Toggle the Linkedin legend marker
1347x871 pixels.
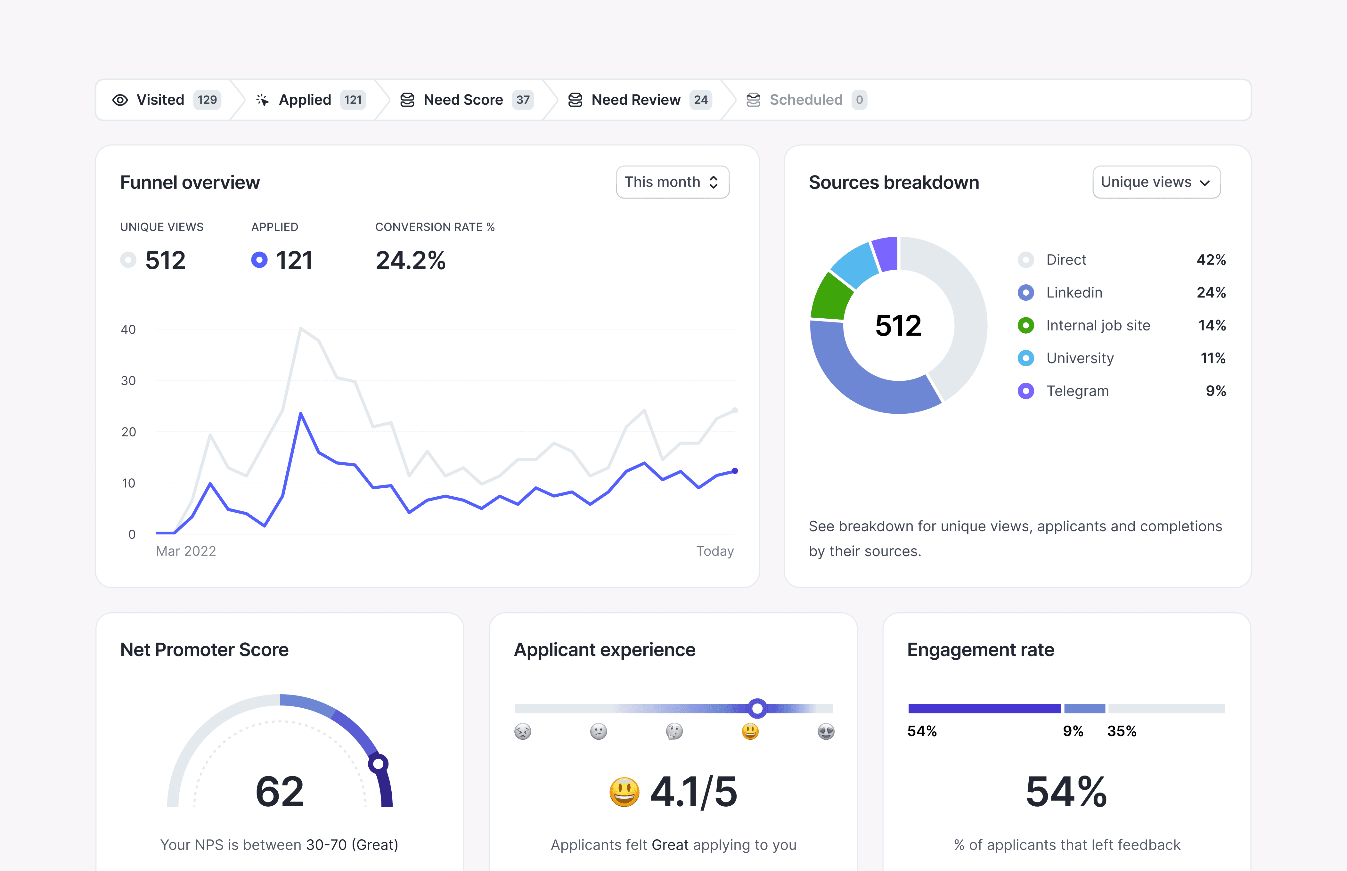(x=1026, y=292)
